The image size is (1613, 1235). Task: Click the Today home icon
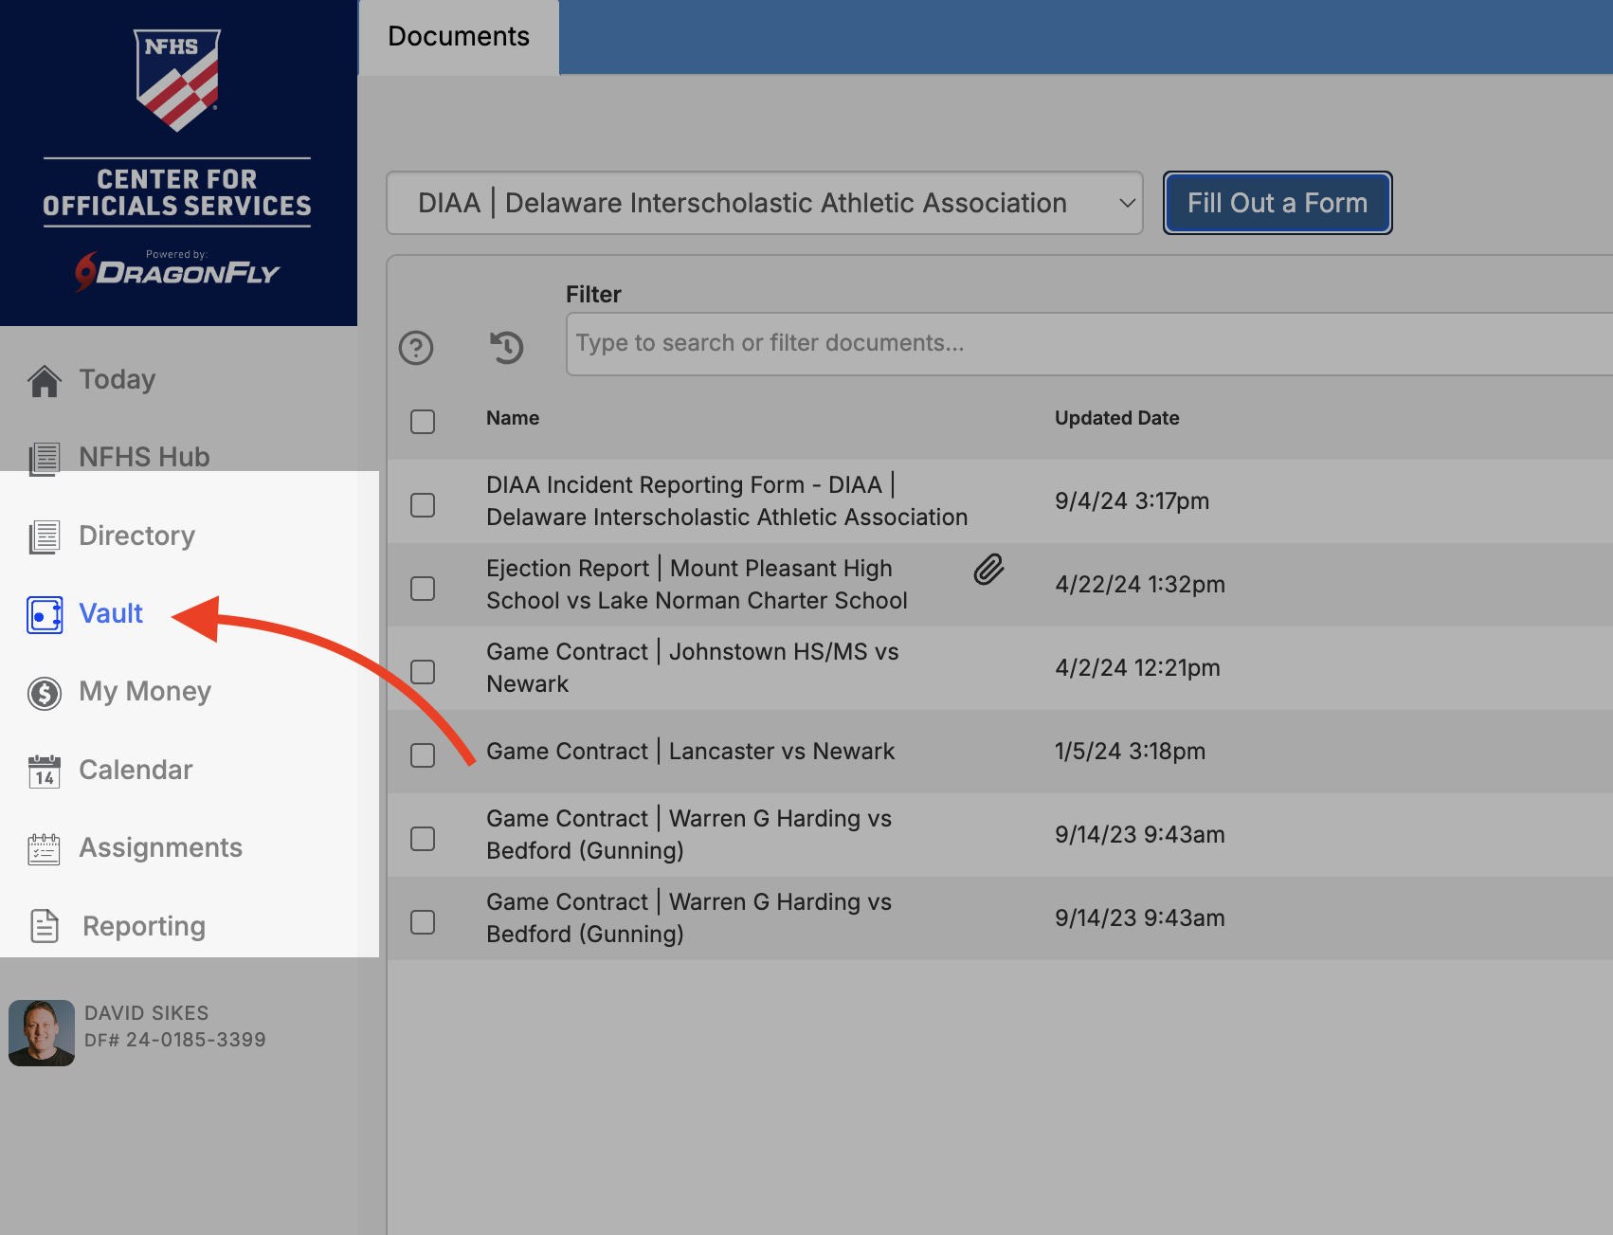[45, 381]
